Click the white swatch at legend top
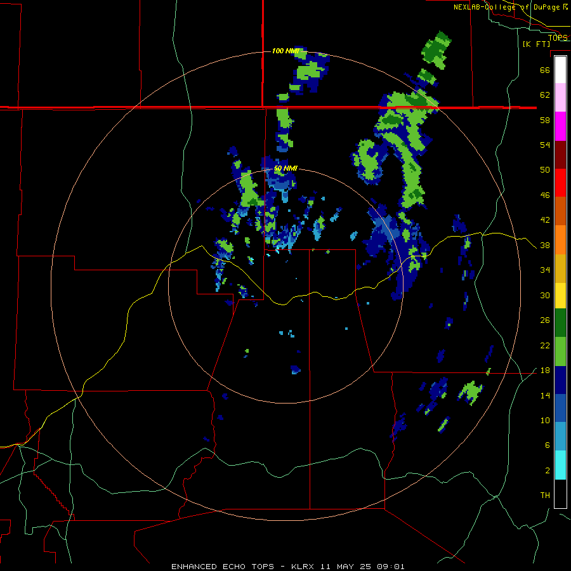This screenshot has width=571, height=571. click(560, 70)
